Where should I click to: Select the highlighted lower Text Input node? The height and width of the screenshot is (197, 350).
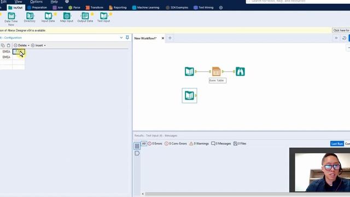pos(189,96)
